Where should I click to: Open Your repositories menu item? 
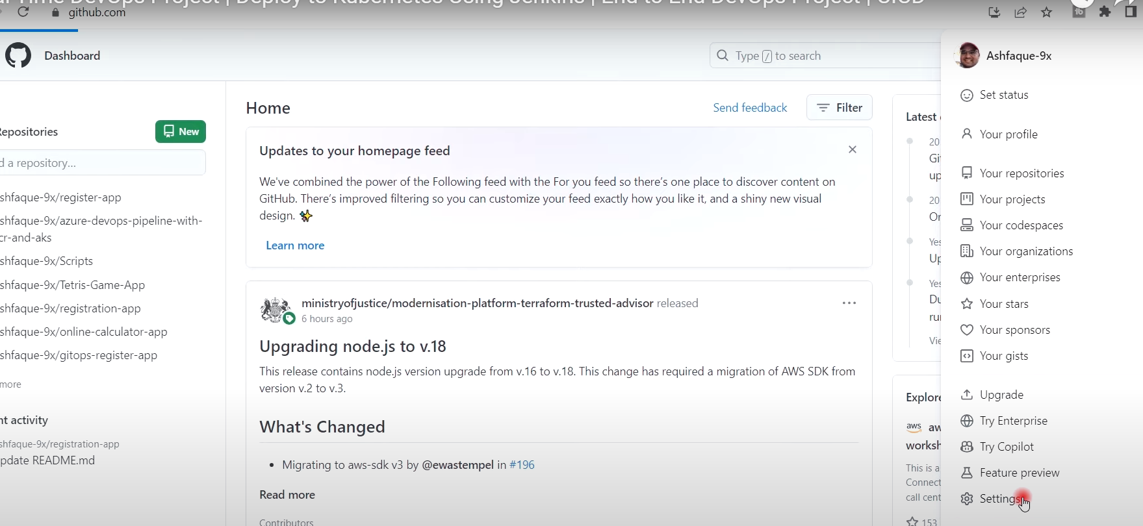(x=1021, y=173)
